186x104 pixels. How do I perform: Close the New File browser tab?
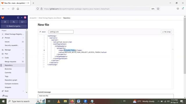28,3
